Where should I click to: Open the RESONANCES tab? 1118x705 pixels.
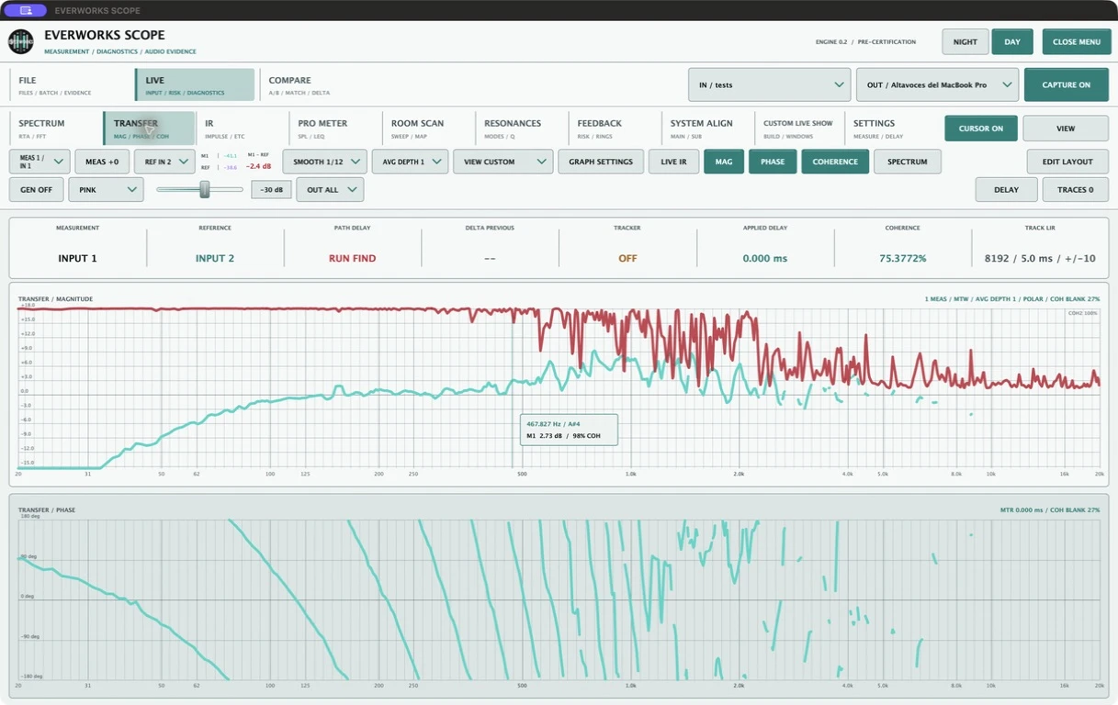pyautogui.click(x=520, y=129)
